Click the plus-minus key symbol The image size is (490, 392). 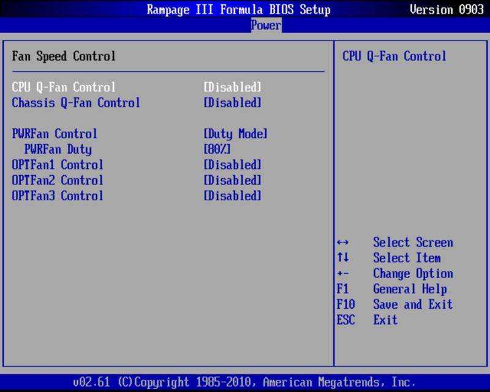[343, 274]
